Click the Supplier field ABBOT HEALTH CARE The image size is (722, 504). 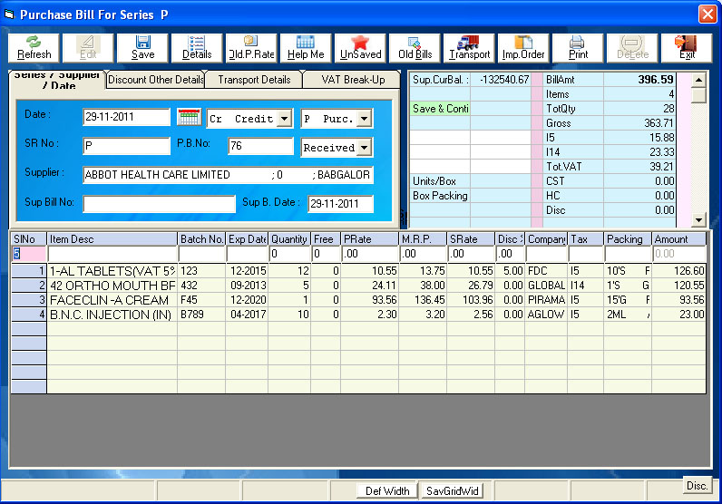[228, 175]
